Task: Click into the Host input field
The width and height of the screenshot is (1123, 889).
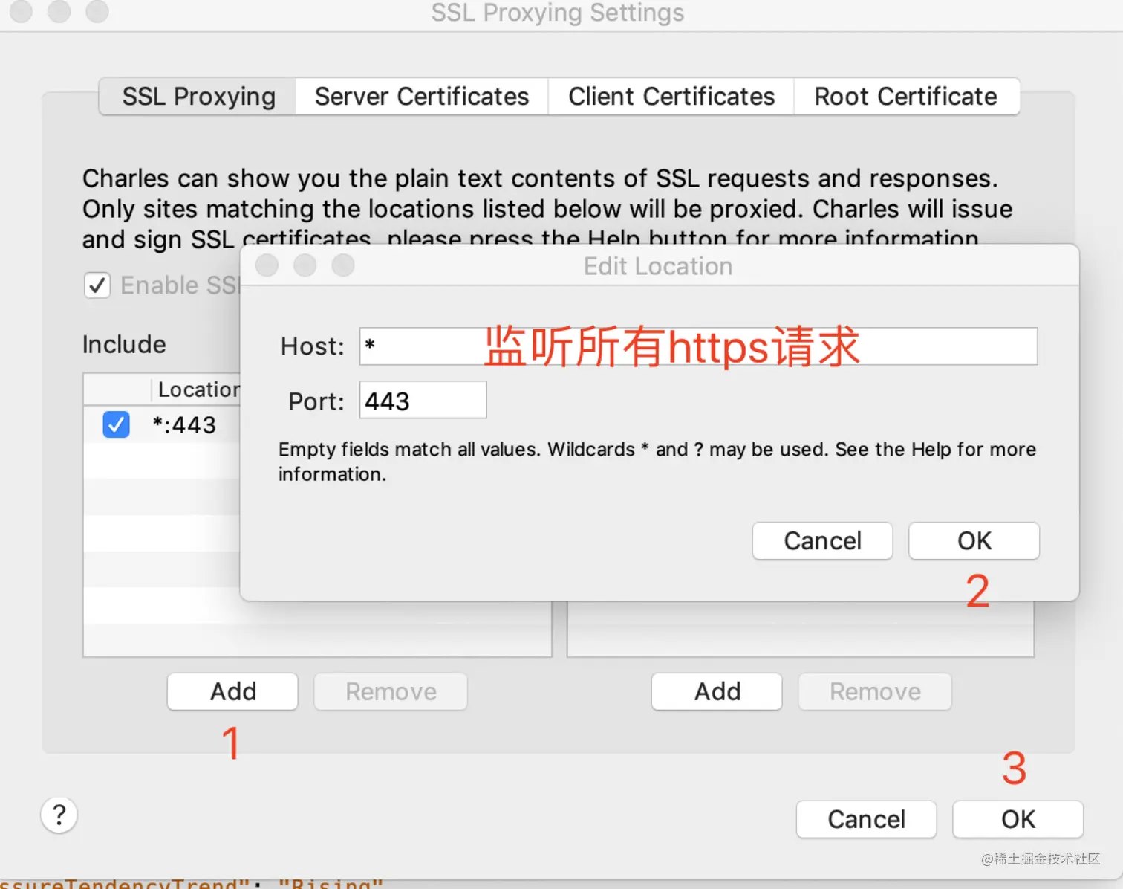Action: click(698, 346)
